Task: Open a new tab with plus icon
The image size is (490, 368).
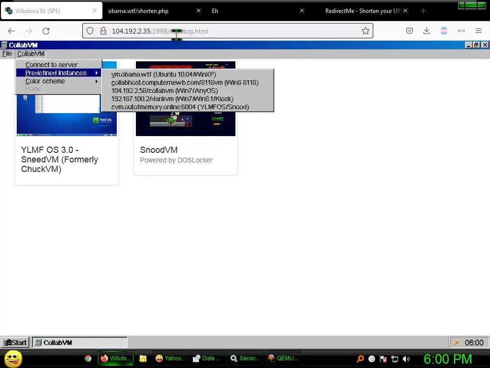Action: (x=423, y=11)
